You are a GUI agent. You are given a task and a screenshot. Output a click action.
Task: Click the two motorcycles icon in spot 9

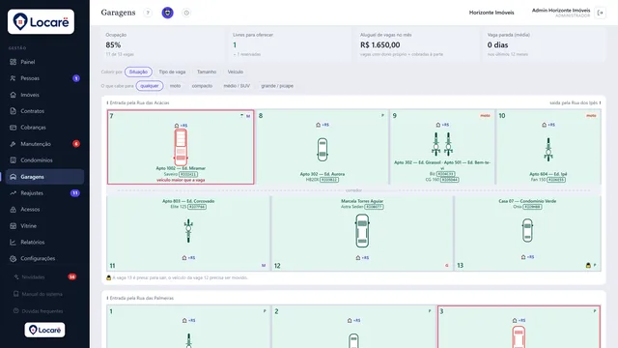(x=442, y=144)
